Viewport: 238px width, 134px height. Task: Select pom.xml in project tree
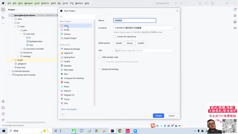(21, 67)
